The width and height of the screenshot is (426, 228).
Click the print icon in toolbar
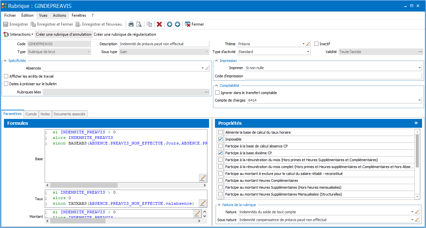(131, 24)
